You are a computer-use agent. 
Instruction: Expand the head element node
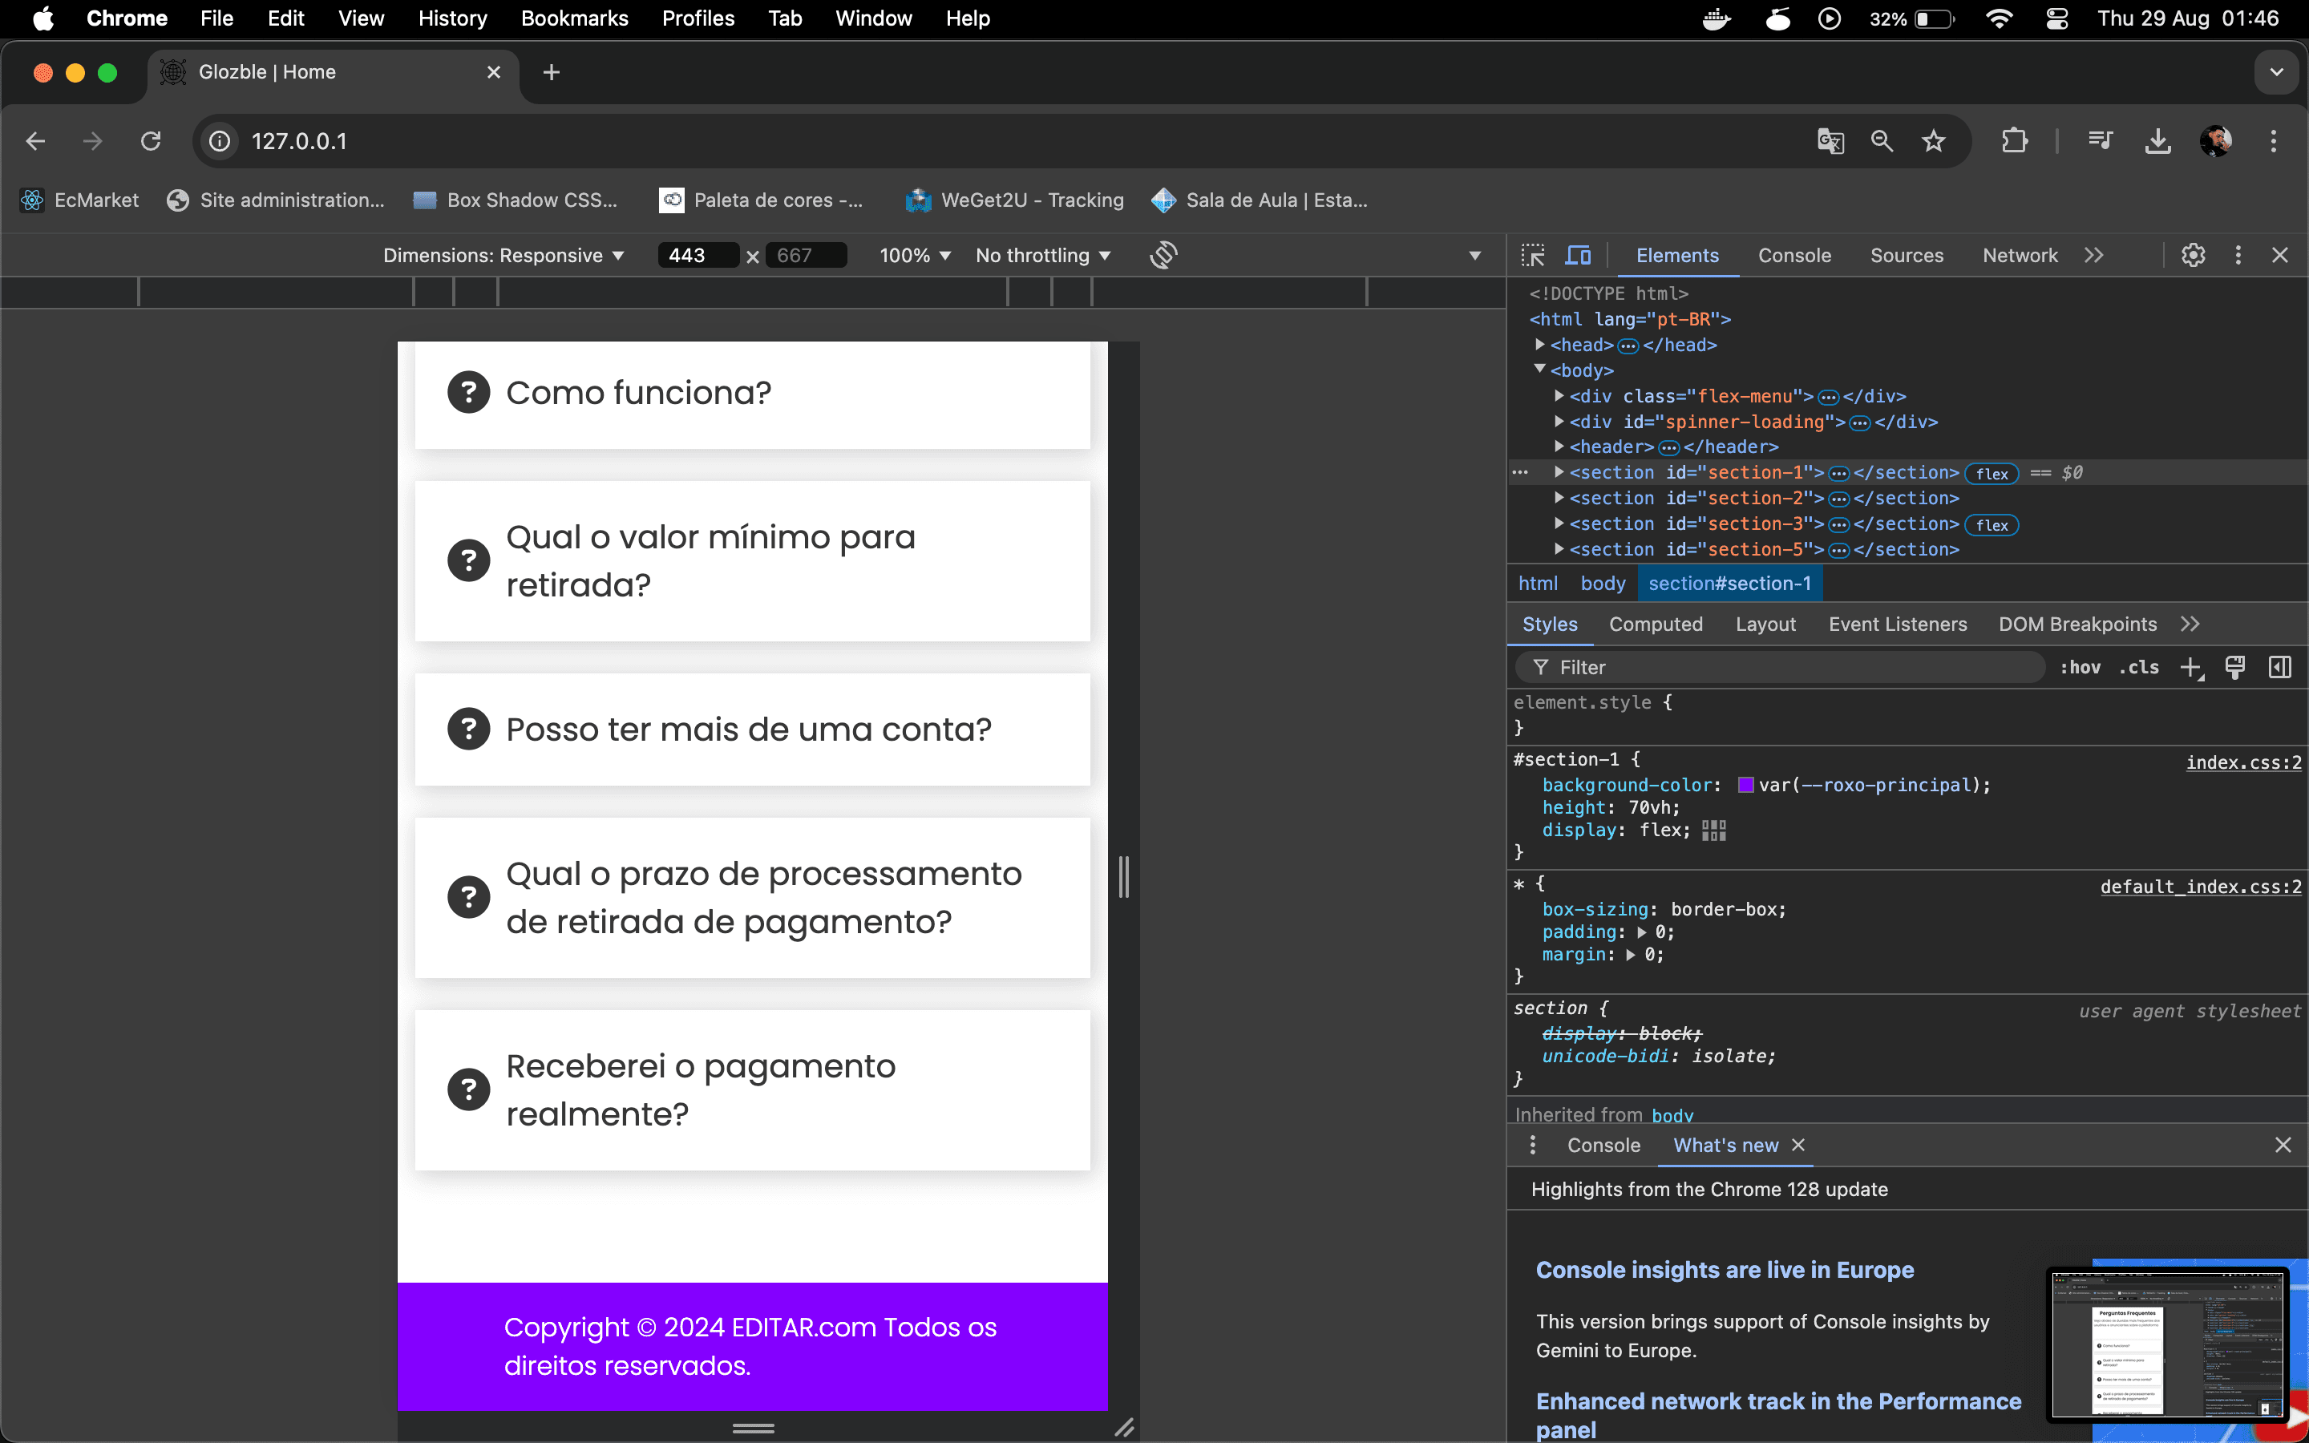(1539, 345)
